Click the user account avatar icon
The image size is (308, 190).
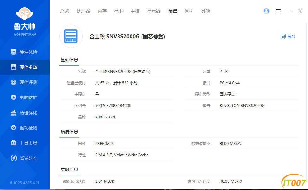click(x=266, y=11)
